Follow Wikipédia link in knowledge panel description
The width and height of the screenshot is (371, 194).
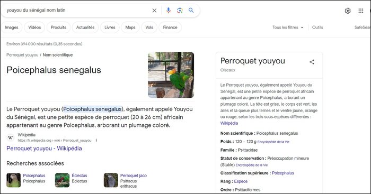(x=229, y=123)
